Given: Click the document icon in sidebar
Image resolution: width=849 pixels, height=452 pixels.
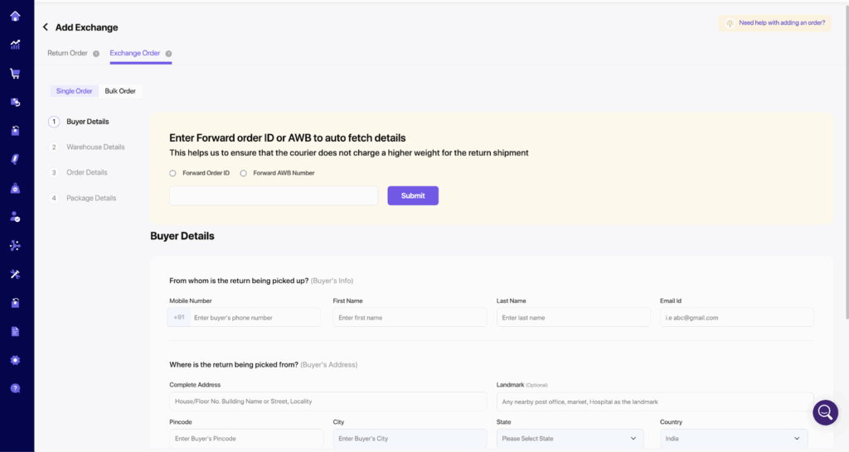Looking at the screenshot, I should tap(15, 331).
